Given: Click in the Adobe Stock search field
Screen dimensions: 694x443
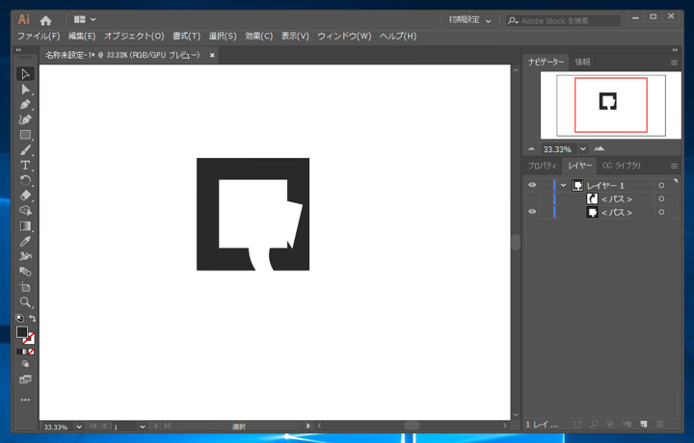Looking at the screenshot, I should [x=563, y=21].
